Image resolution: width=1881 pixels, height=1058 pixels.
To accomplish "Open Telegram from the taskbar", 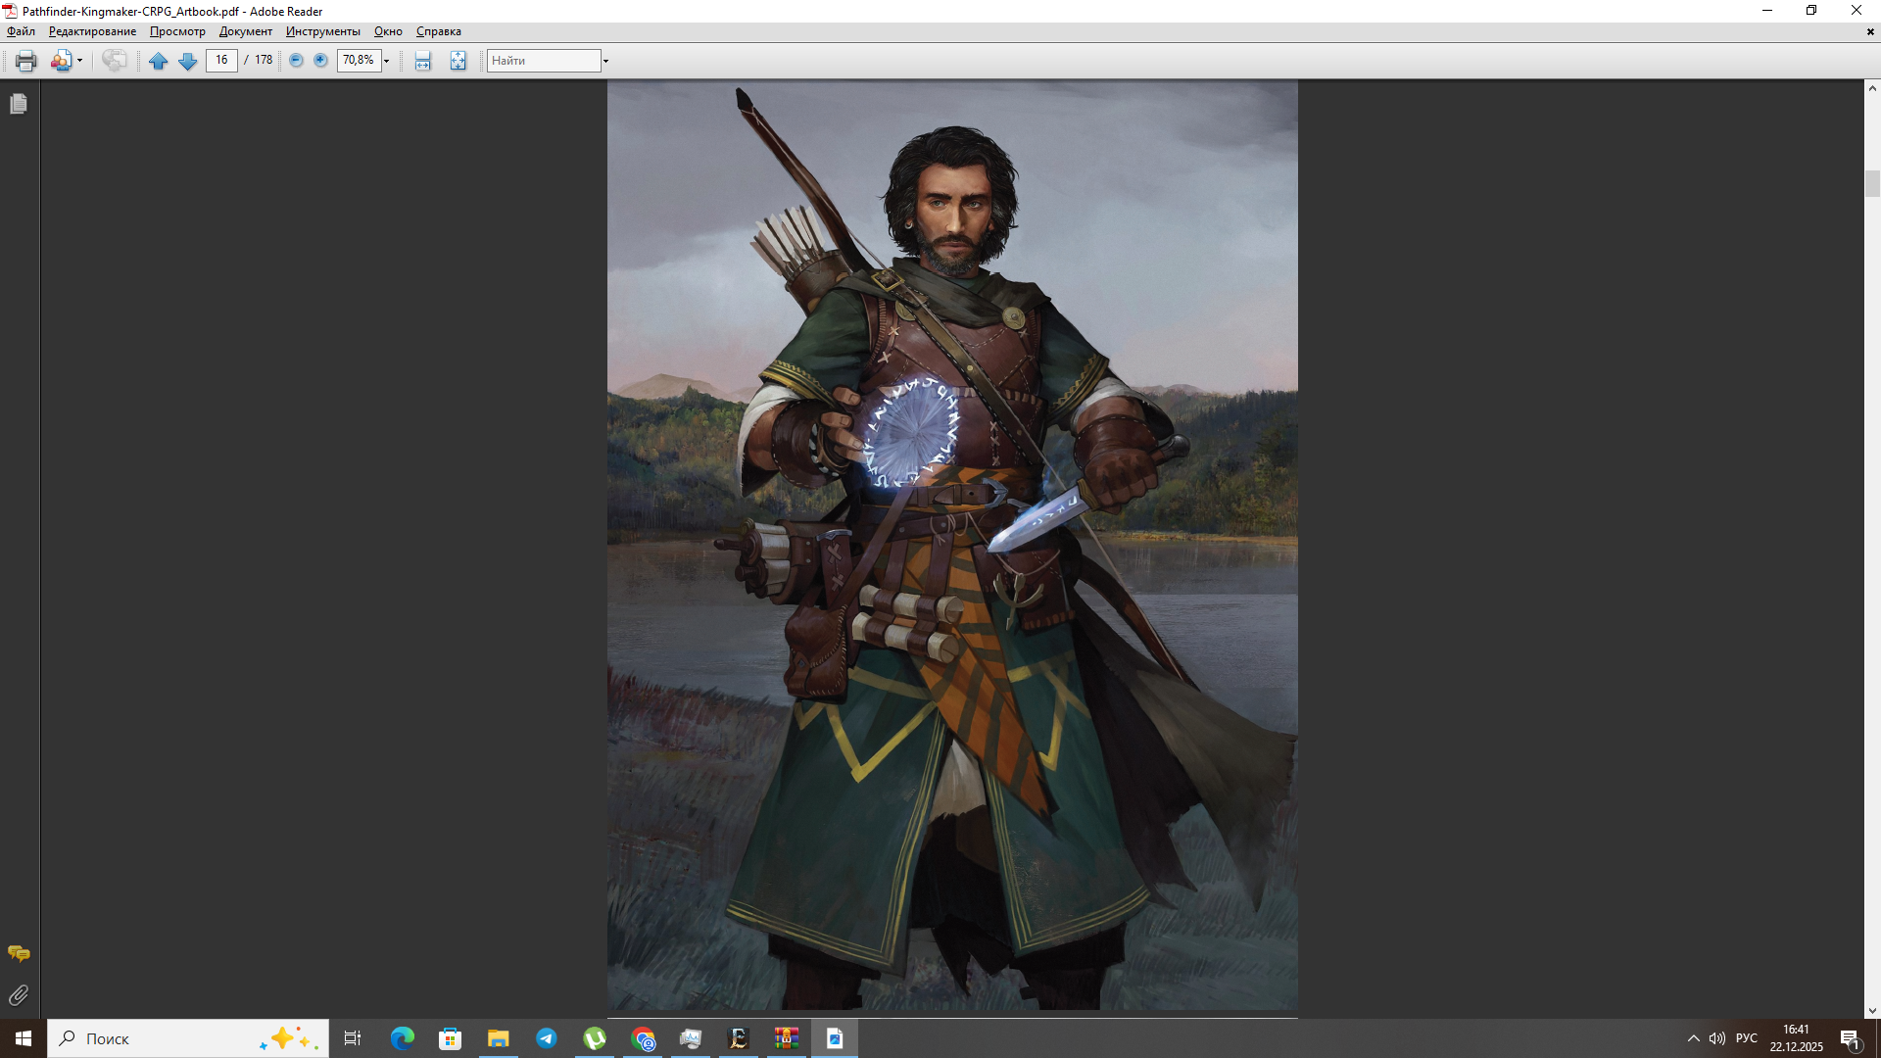I will click(x=547, y=1038).
